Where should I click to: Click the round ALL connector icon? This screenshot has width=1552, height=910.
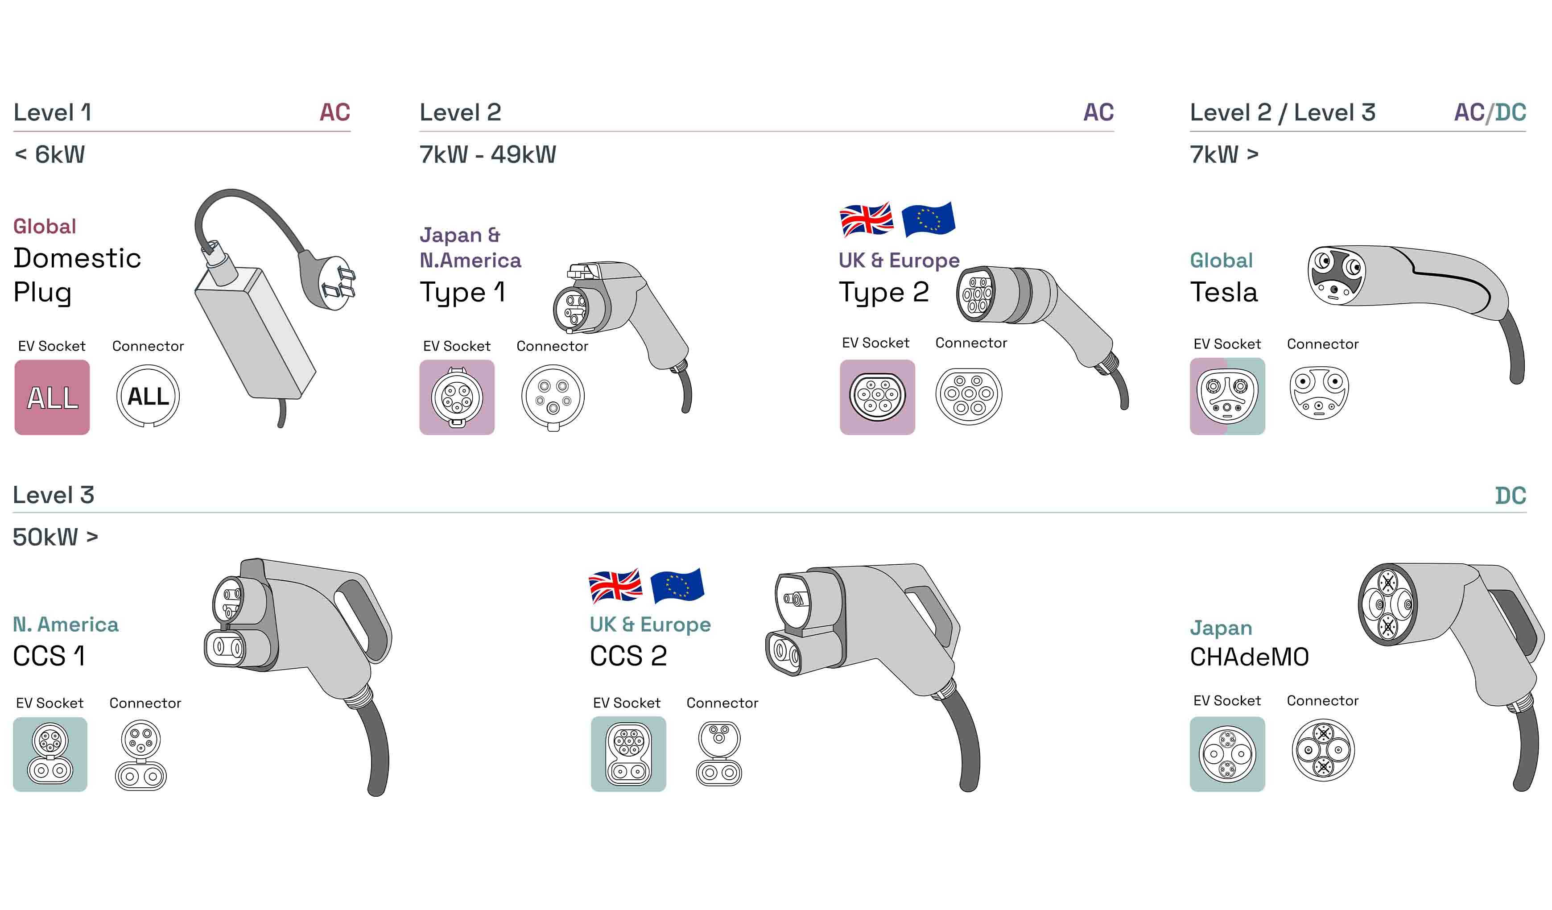click(148, 396)
